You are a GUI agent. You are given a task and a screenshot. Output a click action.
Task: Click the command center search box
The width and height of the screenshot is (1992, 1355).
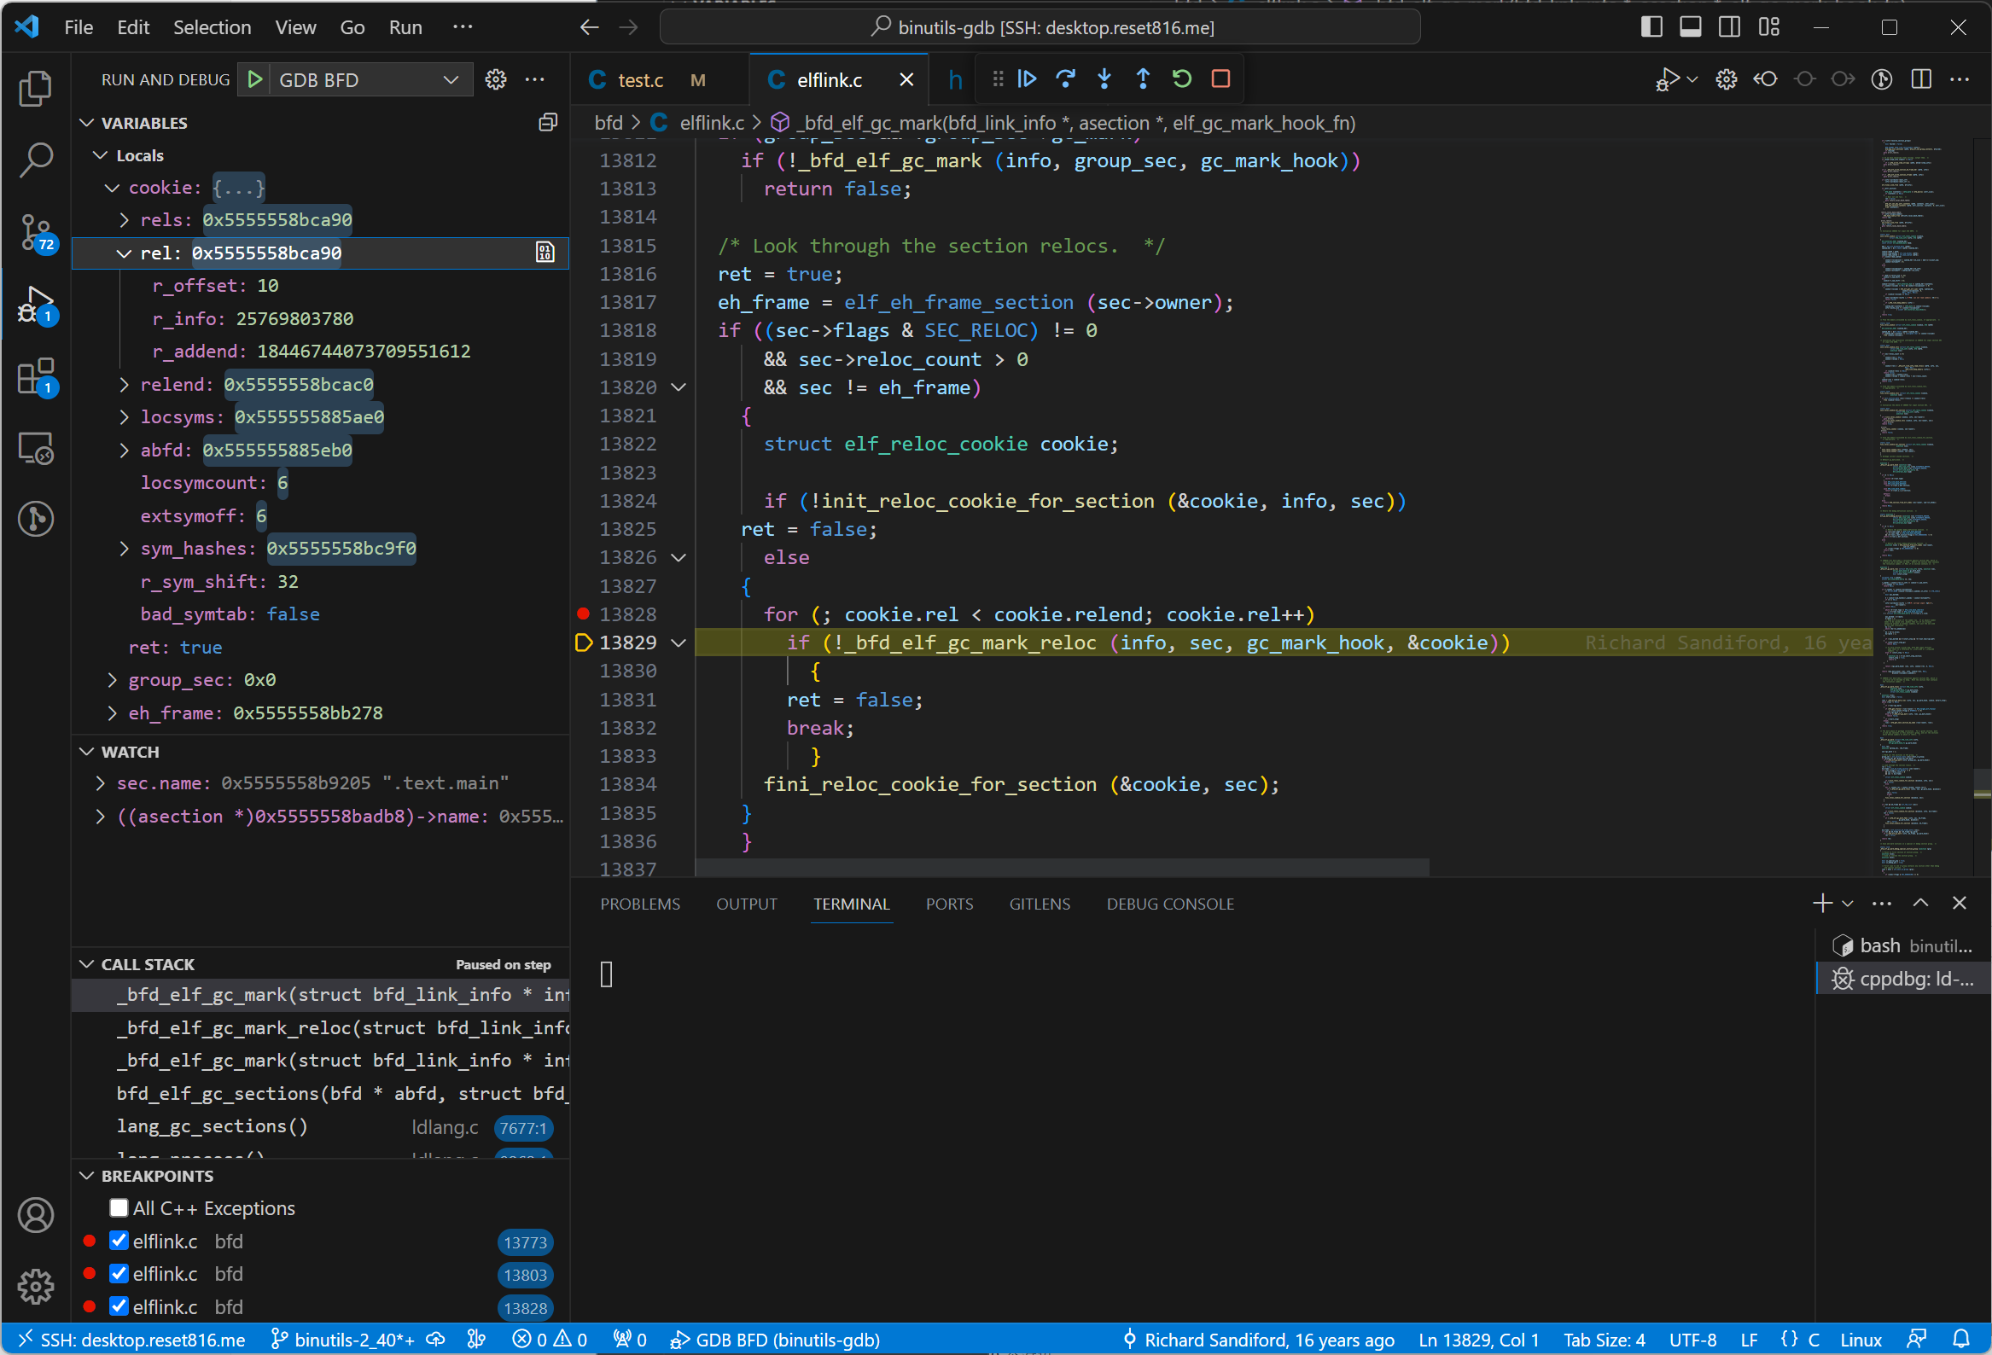(x=1040, y=27)
